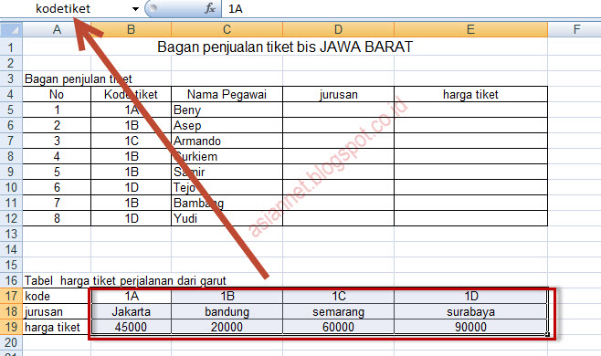Click the Select All corner button
601x356 pixels.
11,29
